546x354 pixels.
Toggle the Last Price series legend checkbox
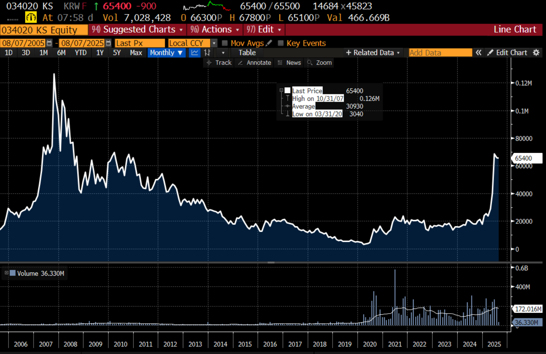(287, 90)
